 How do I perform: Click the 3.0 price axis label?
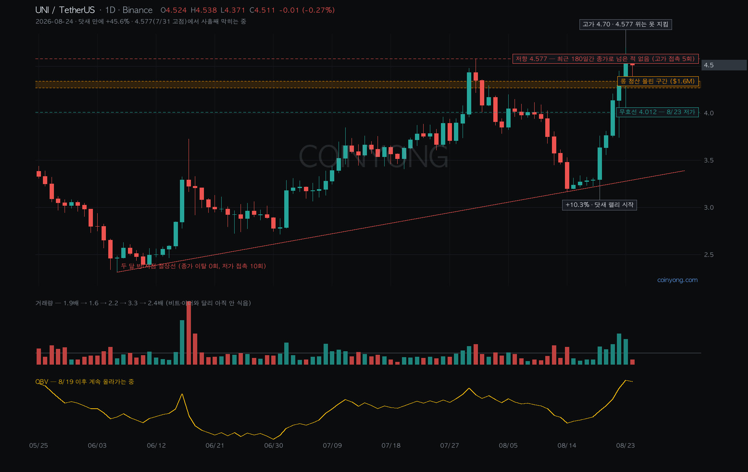709,208
